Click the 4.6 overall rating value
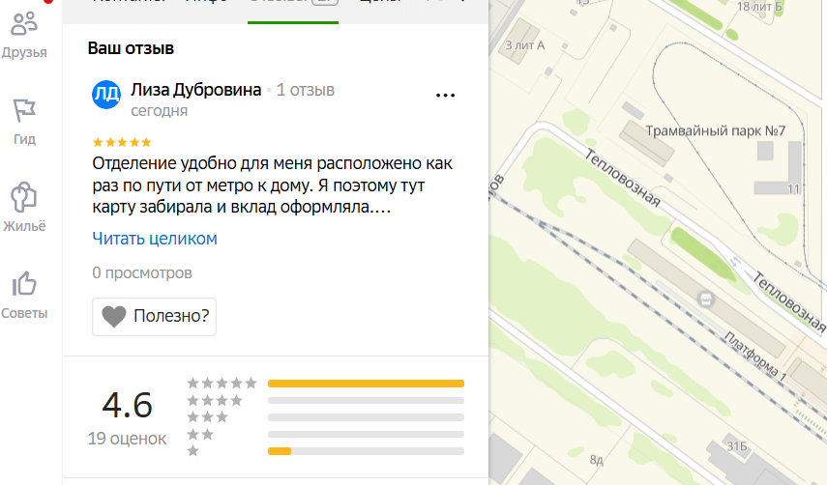The image size is (827, 485). [x=127, y=405]
